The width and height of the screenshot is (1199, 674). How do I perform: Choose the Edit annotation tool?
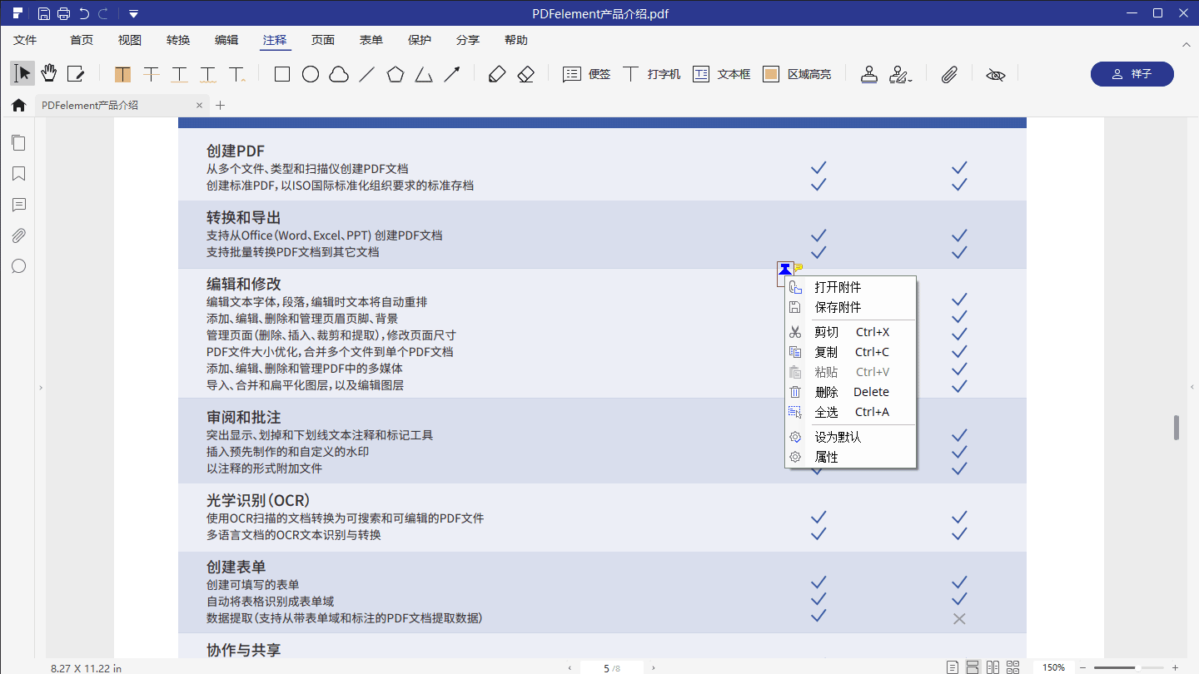(76, 74)
